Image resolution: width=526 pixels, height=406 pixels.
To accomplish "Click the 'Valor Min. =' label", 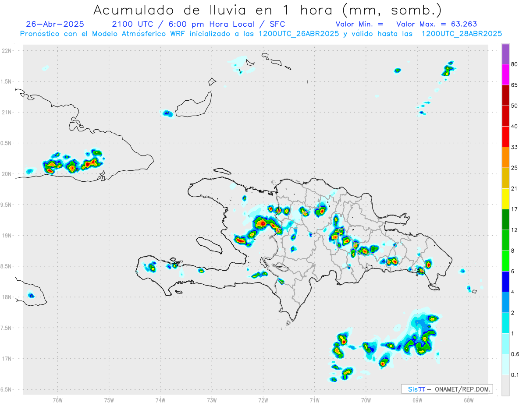I will [x=359, y=24].
